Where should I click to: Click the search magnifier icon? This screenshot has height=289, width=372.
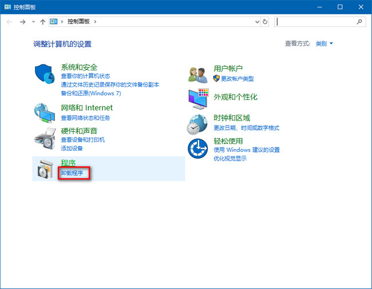click(359, 22)
